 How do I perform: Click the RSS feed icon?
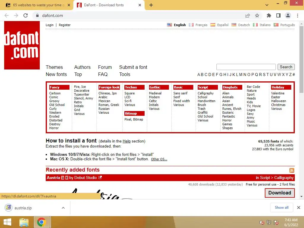pyautogui.click(x=292, y=170)
